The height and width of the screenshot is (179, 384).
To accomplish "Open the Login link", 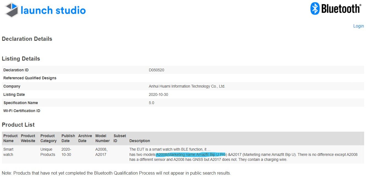I will click(358, 26).
